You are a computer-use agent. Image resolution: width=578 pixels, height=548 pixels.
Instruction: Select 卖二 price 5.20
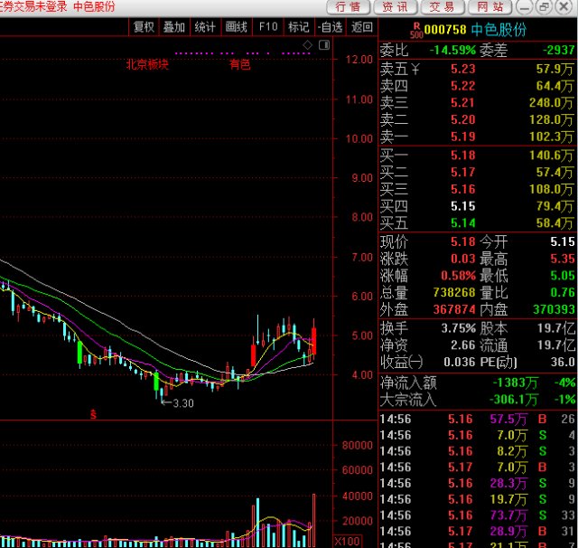[463, 119]
